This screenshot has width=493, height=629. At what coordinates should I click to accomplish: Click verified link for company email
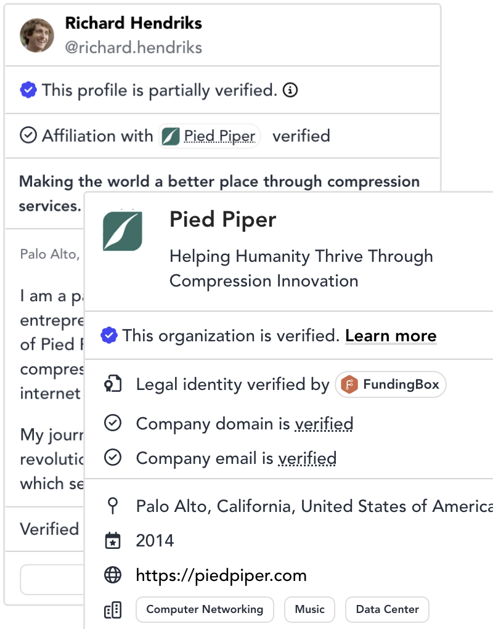pos(307,458)
